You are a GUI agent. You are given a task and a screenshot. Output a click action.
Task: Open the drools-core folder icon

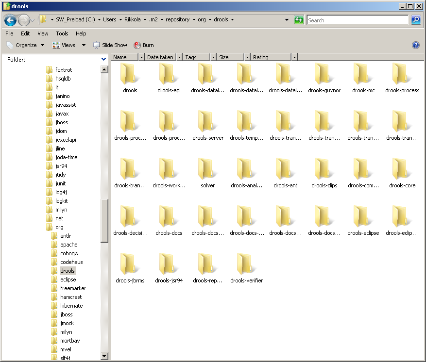coord(402,168)
